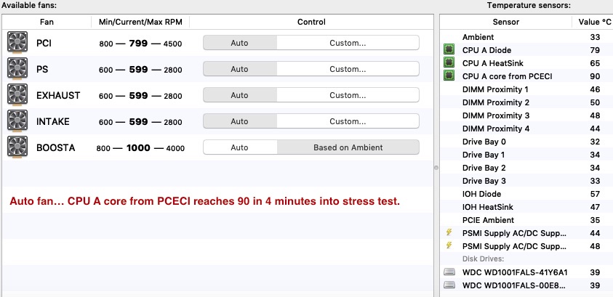Click the CPU A Diode chip icon
The width and height of the screenshot is (613, 297).
click(449, 50)
